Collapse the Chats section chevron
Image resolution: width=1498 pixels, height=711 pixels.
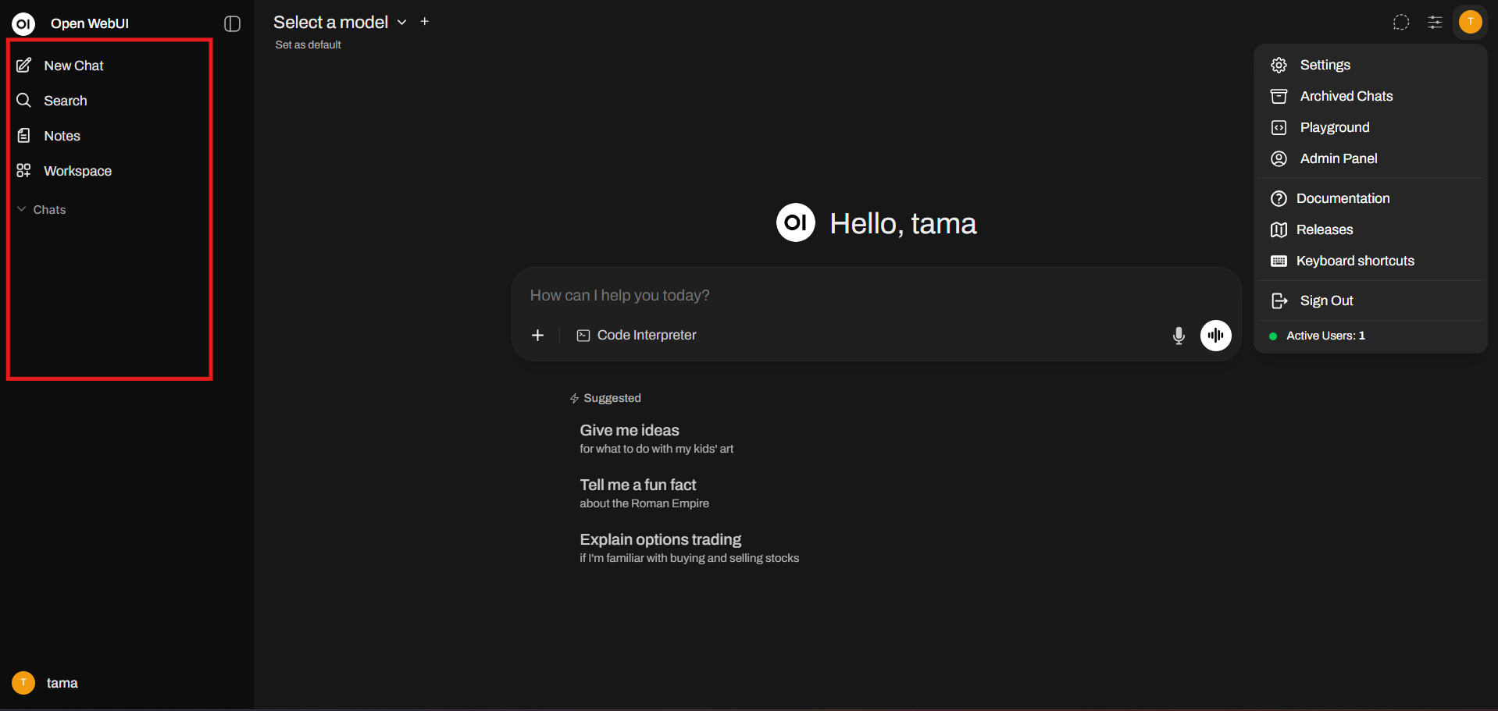tap(20, 209)
